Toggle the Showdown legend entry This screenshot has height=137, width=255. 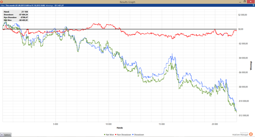[x=138, y=135]
